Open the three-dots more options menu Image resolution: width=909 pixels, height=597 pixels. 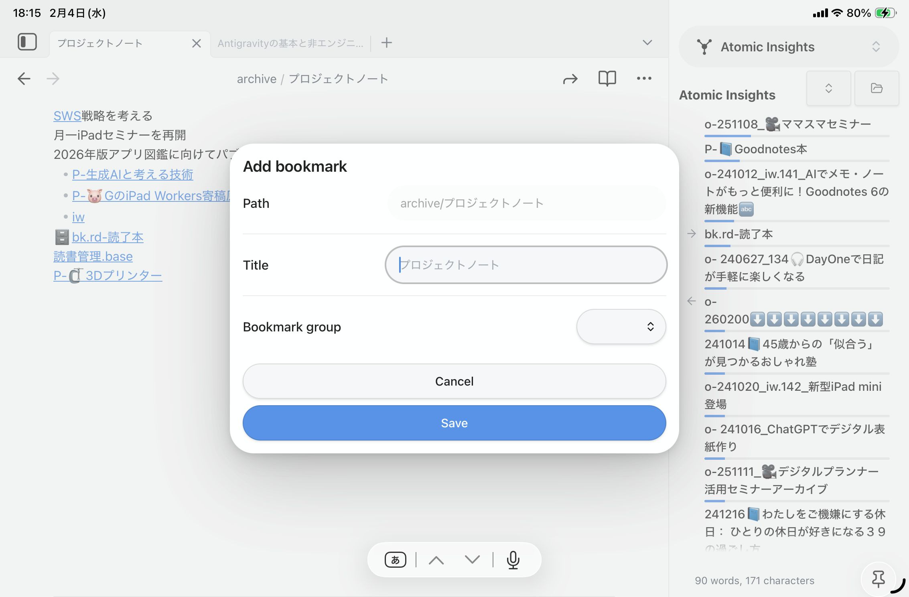point(644,79)
